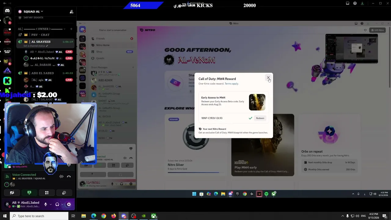Screen dimensions: 391x220
Task: Open Discord direct messages home icon
Action: [x=7, y=11]
